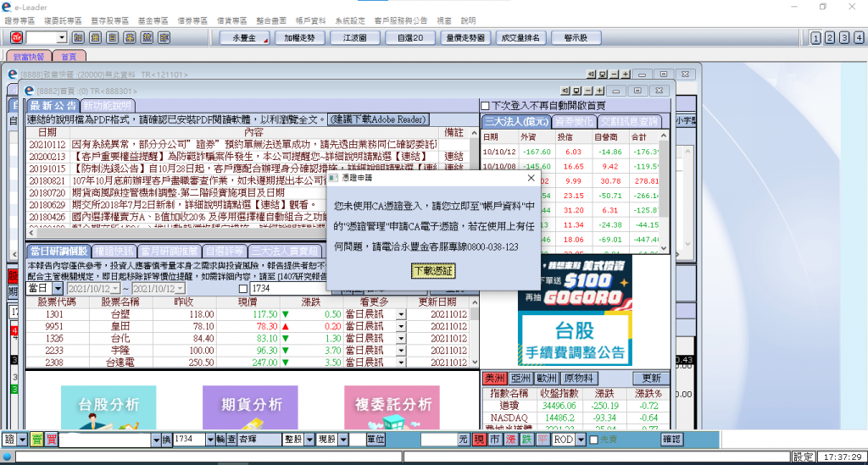Screen dimensions: 868x465
Task: Click the 設定 button in status bar
Action: [802, 457]
